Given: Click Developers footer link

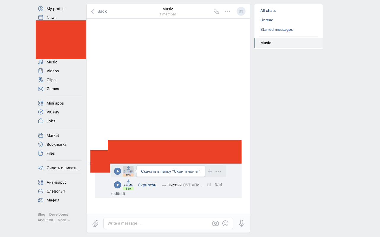Looking at the screenshot, I should 58,214.
